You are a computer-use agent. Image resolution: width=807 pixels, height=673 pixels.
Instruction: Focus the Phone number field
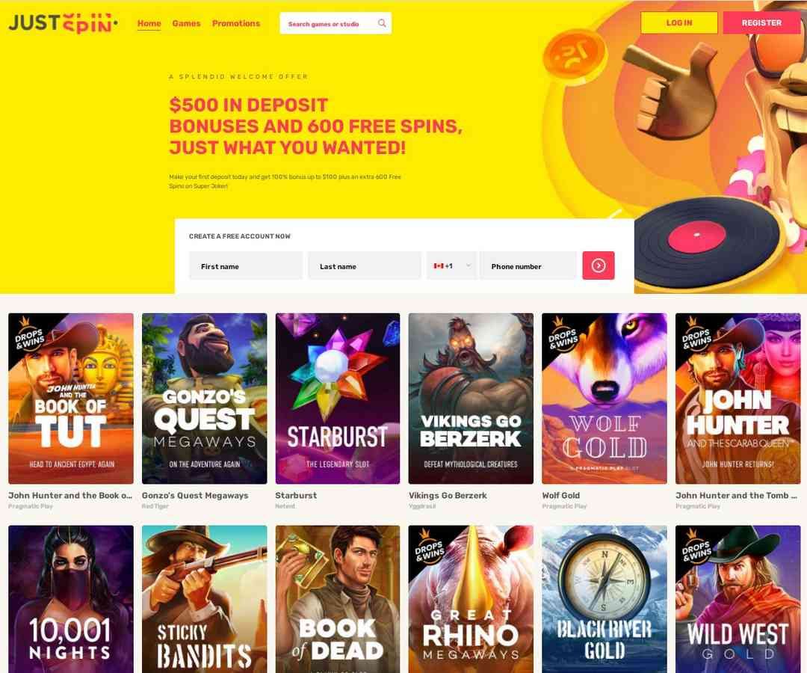point(528,265)
